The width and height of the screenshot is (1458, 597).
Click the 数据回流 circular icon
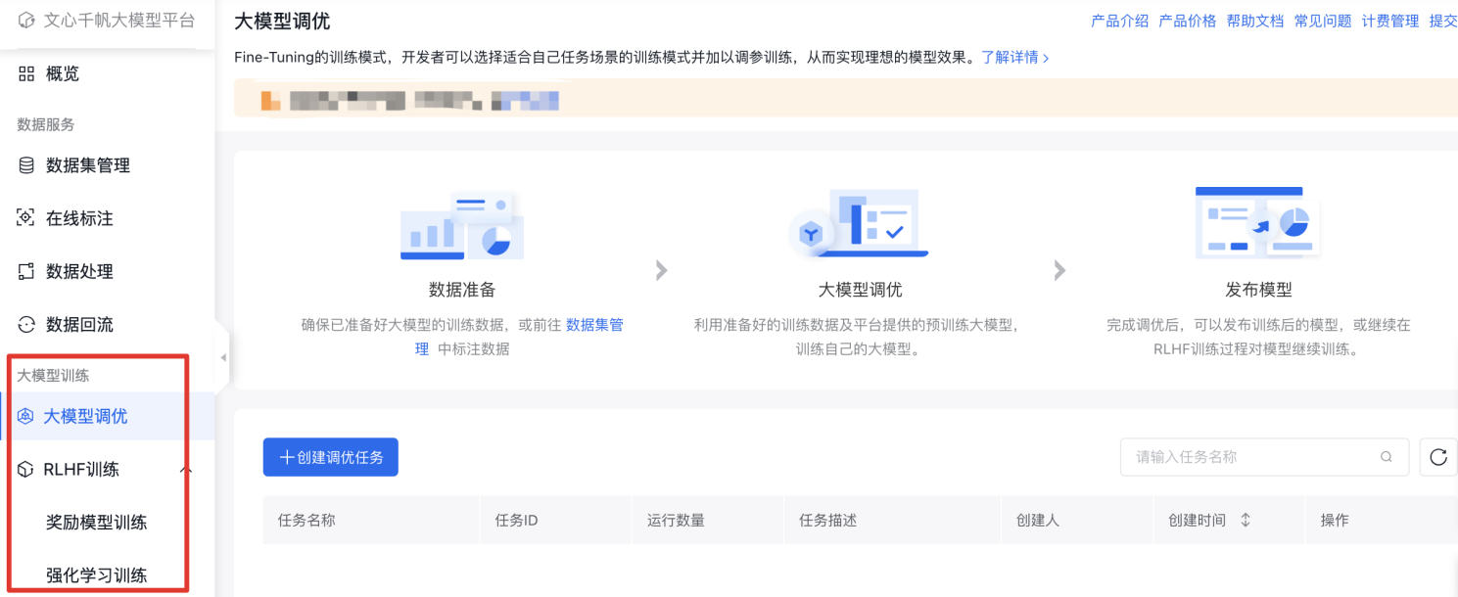[x=26, y=324]
